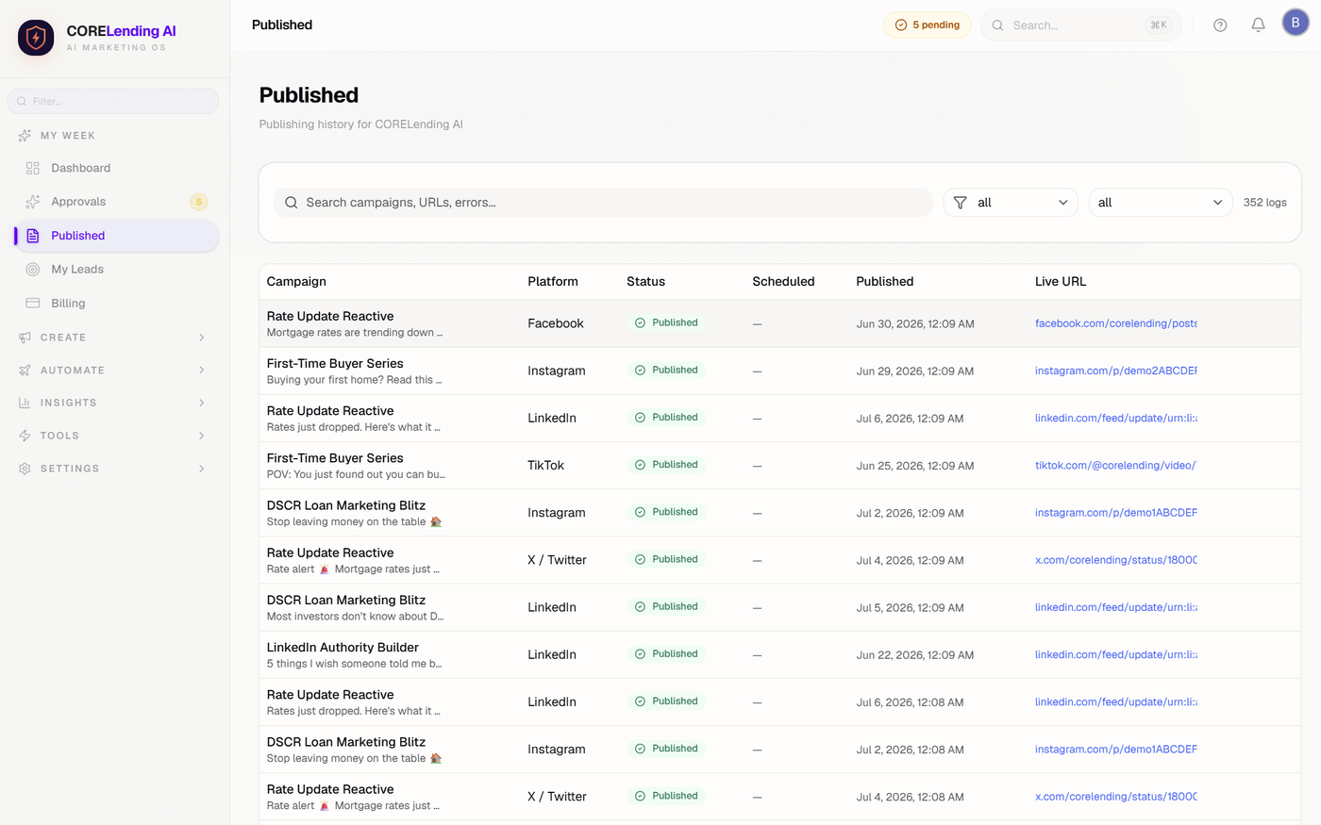Click the Automate rocket icon
Image resolution: width=1321 pixels, height=825 pixels.
(25, 371)
